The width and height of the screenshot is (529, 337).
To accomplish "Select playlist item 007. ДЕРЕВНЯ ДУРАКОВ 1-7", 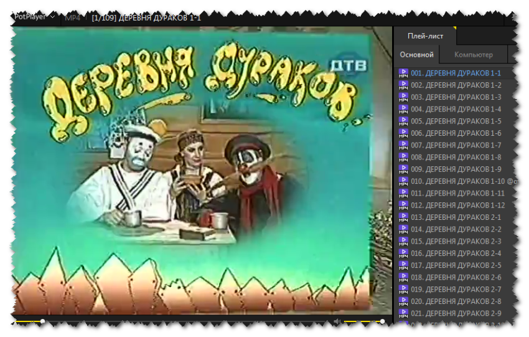I will [456, 145].
